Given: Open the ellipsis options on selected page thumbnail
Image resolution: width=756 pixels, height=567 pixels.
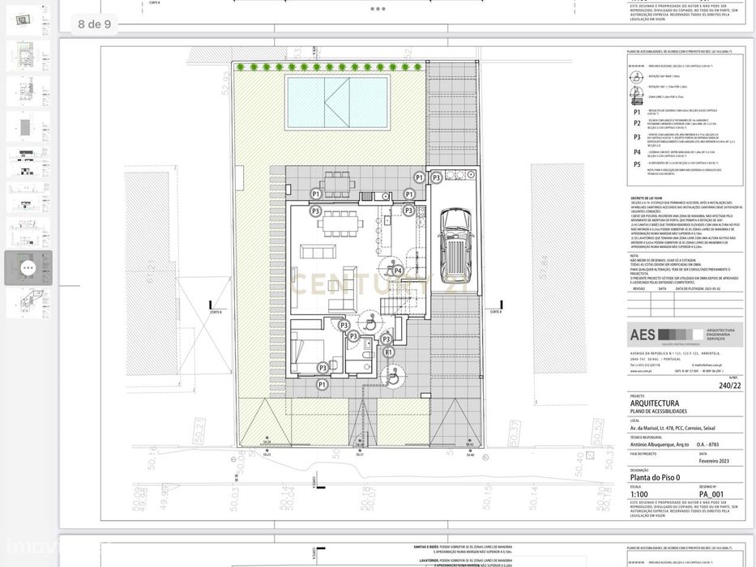Looking at the screenshot, I should point(28,268).
